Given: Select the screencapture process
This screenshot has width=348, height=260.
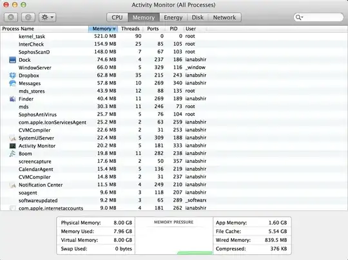Looking at the screenshot, I should [x=174, y=161].
